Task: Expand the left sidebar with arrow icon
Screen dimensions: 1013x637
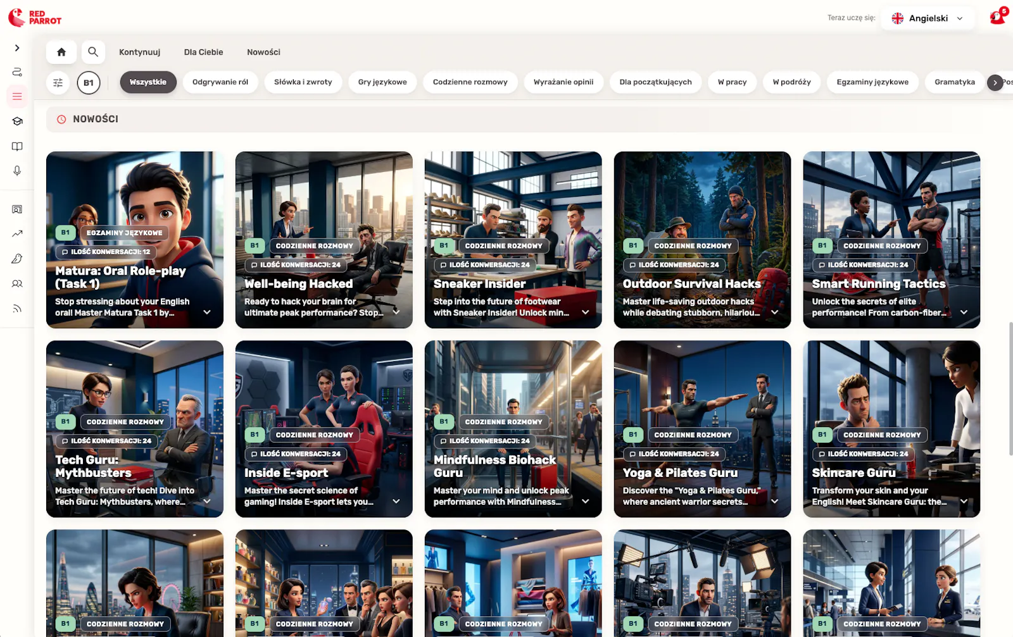Action: pyautogui.click(x=17, y=48)
